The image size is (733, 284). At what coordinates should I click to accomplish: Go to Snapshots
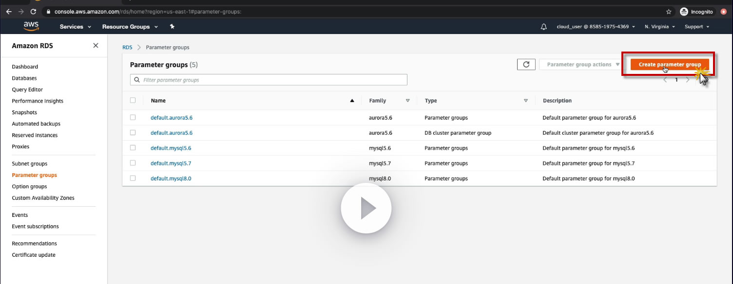tap(24, 112)
